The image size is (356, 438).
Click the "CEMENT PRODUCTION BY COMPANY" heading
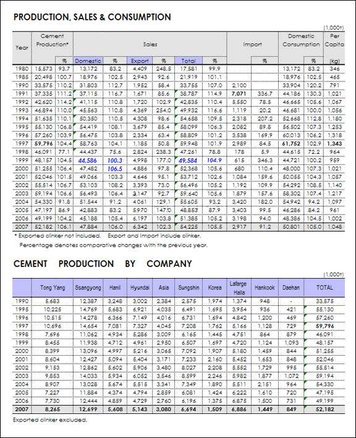103,264
